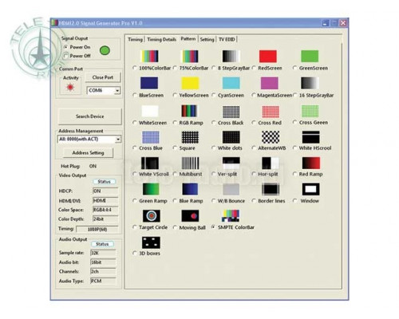Select the Power Off radio button
Screen dimensions: 399x319
(x=65, y=56)
